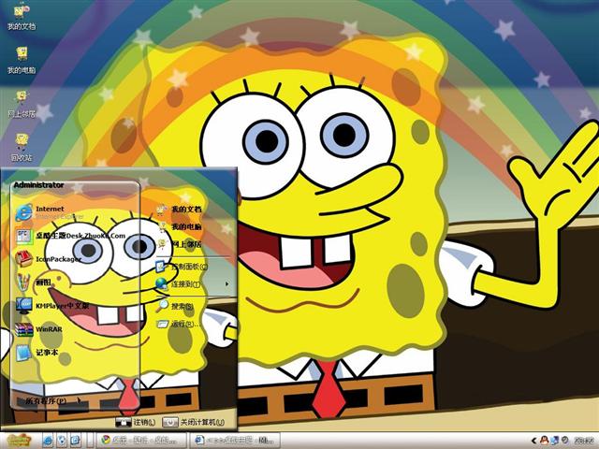599x449 pixels.
Task: Launch 记事本 (Notepad) from the Start menu
Action: click(x=47, y=353)
